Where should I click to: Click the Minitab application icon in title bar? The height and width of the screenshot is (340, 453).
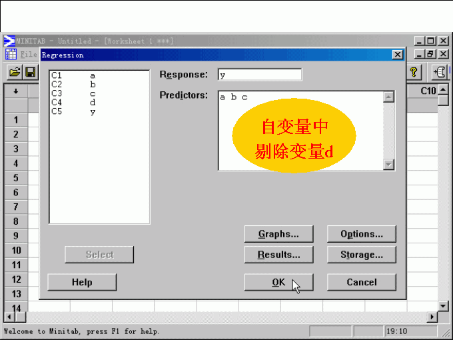pyautogui.click(x=9, y=41)
